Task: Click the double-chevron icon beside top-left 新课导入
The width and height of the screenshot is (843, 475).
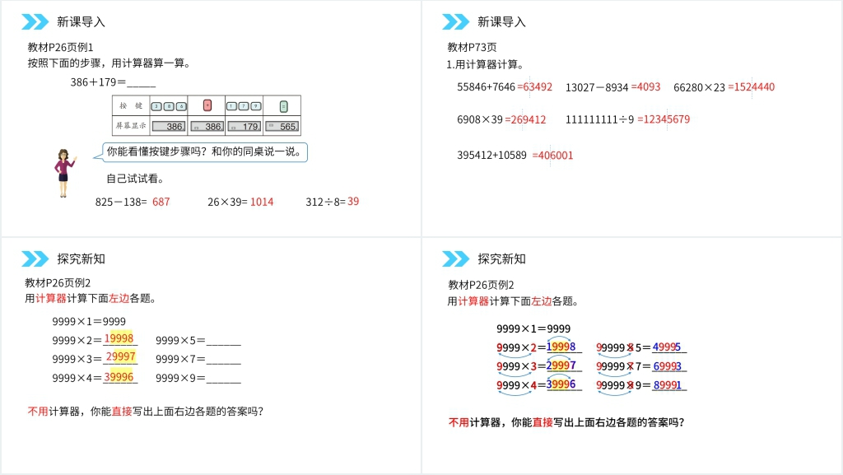Action: tap(35, 21)
